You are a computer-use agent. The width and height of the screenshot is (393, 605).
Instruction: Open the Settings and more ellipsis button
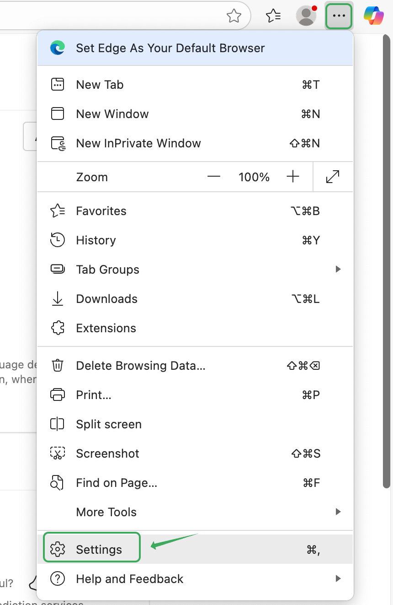point(339,16)
